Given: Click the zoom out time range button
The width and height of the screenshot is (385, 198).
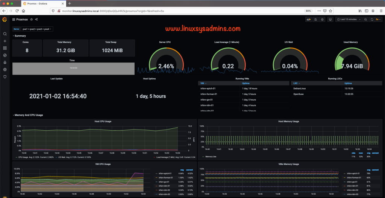Looking at the screenshot, I should pos(365,19).
